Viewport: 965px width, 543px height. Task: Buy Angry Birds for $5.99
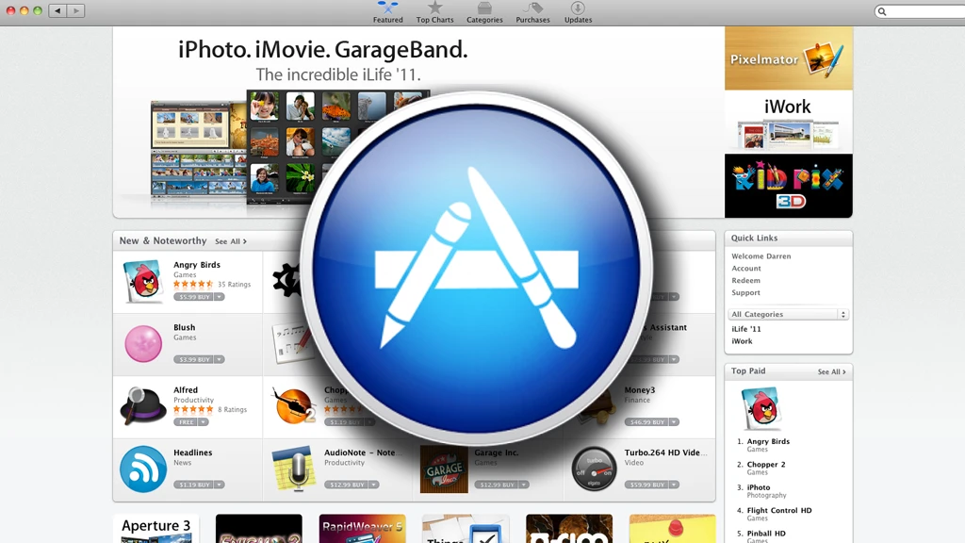point(193,297)
